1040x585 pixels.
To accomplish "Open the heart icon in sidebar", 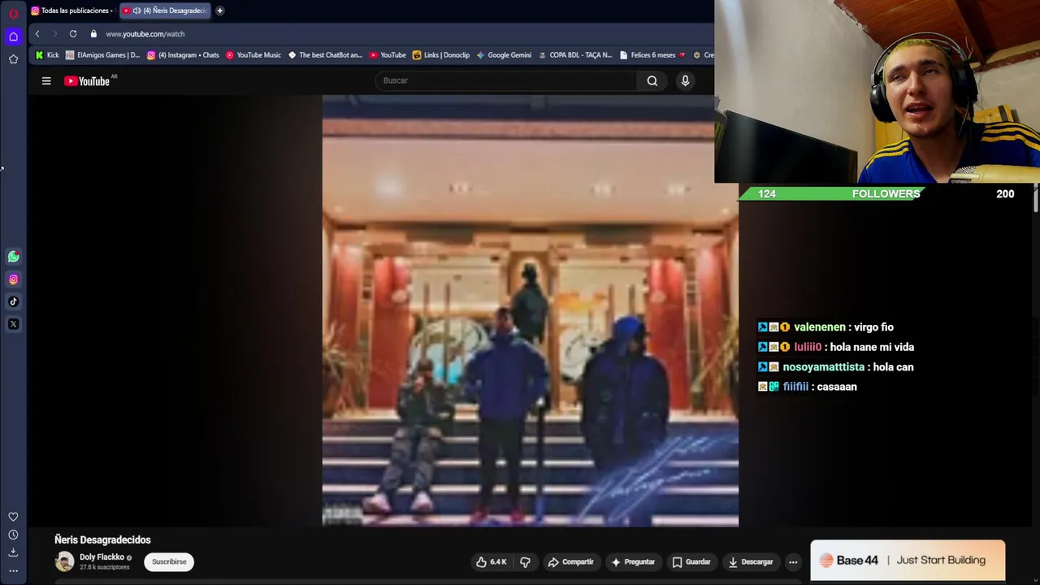I will 13,517.
